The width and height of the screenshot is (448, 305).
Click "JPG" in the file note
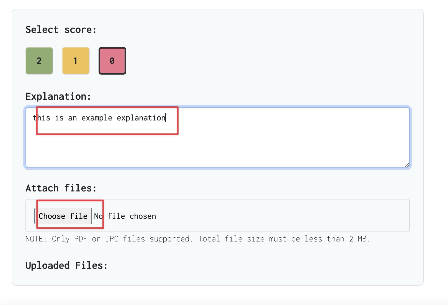click(x=112, y=239)
